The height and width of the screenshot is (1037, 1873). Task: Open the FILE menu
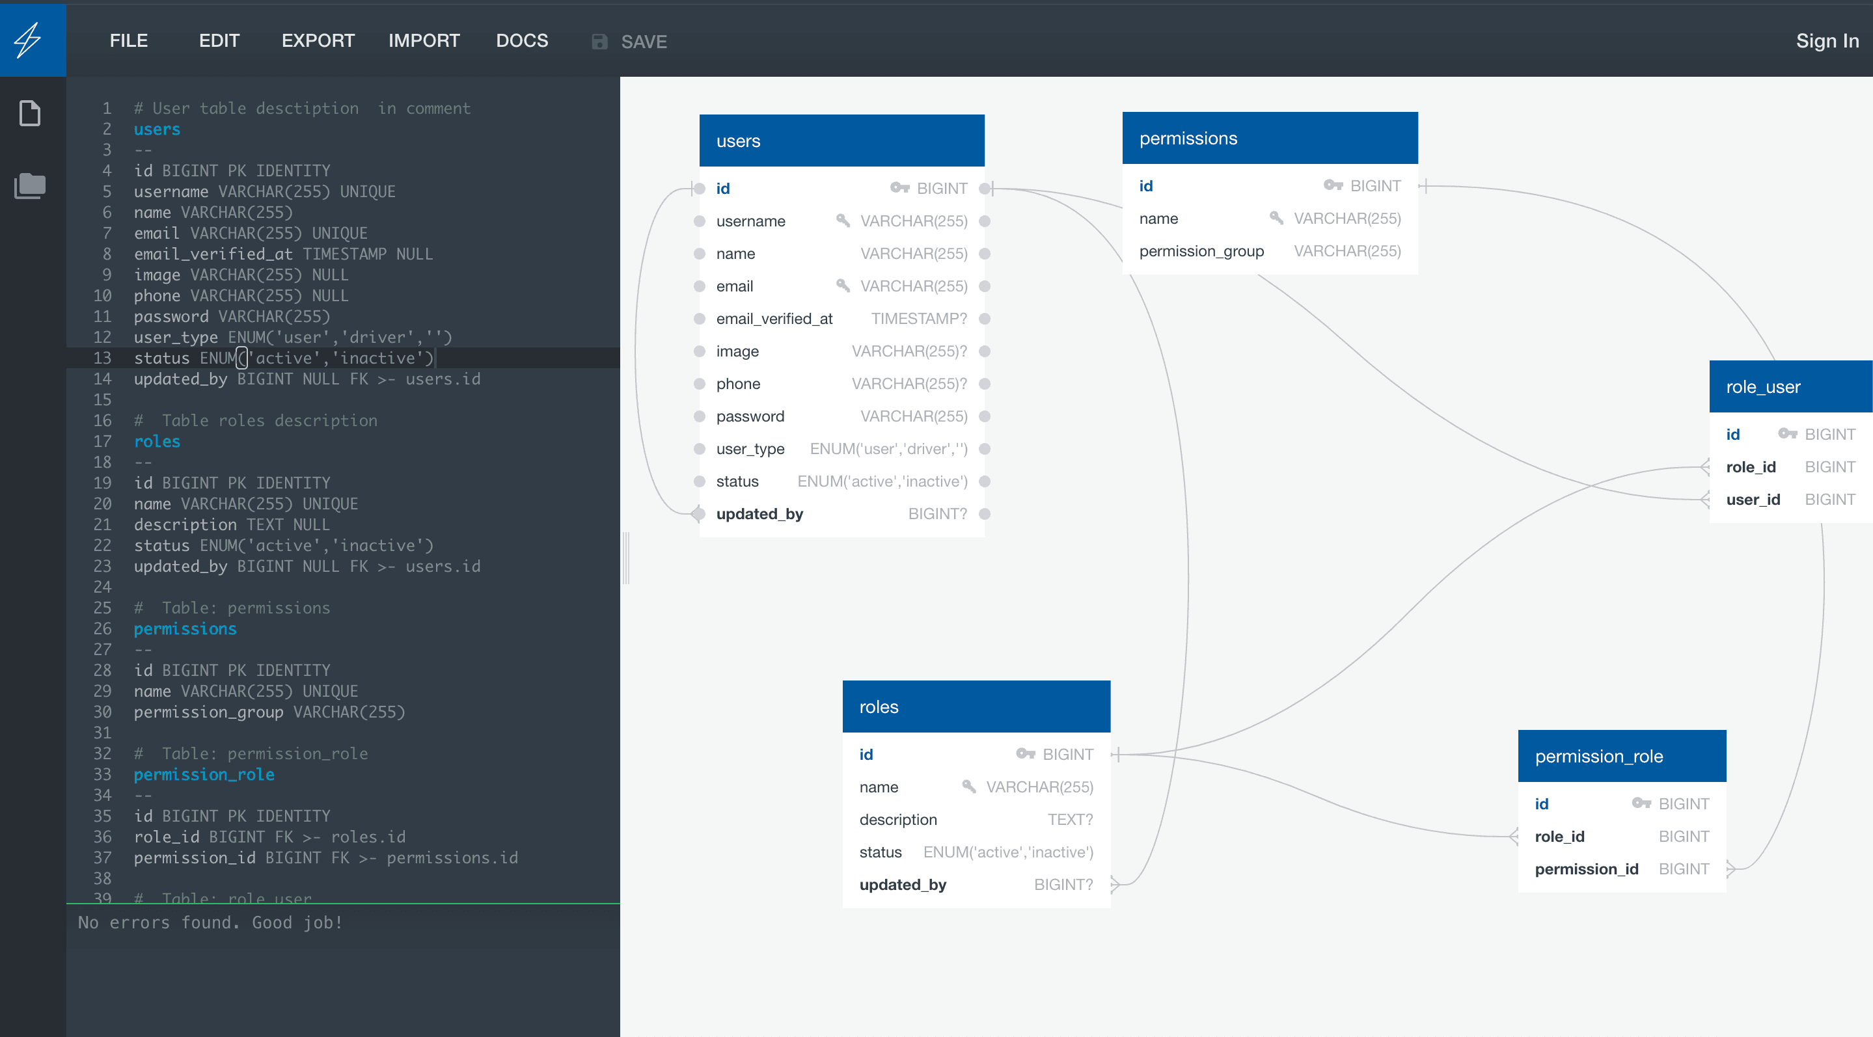coord(129,41)
